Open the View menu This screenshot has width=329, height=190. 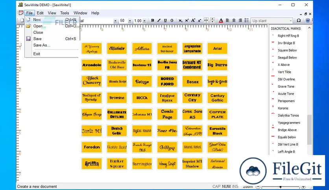52,13
